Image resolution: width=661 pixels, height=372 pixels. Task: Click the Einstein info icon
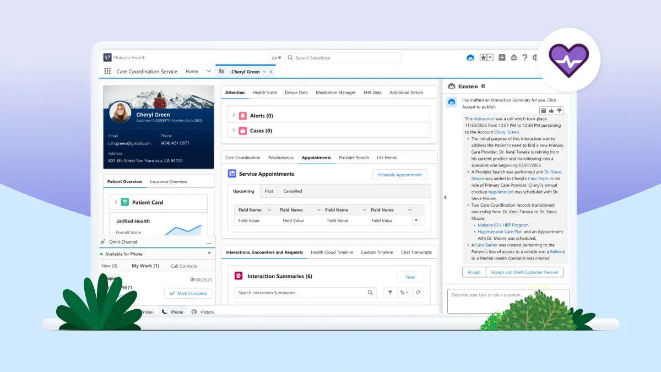click(x=483, y=86)
